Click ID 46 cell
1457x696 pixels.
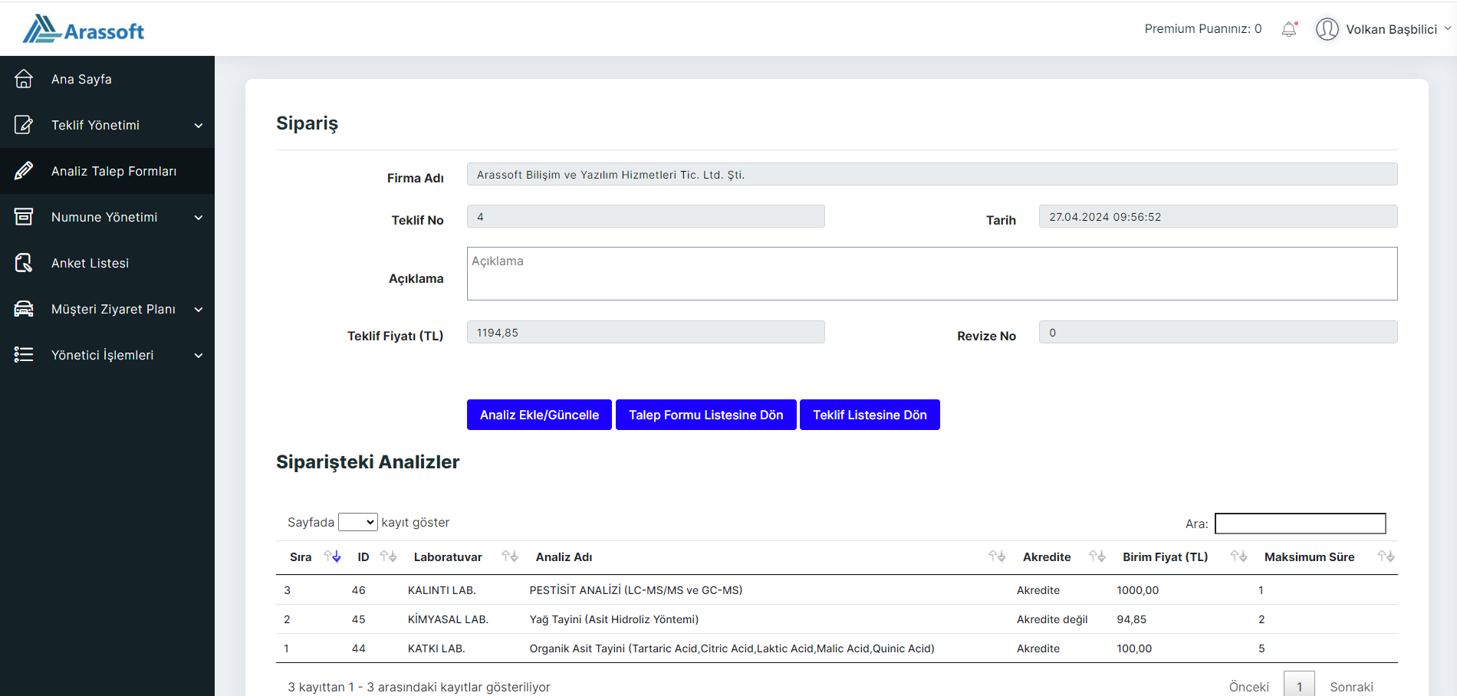[x=358, y=590]
